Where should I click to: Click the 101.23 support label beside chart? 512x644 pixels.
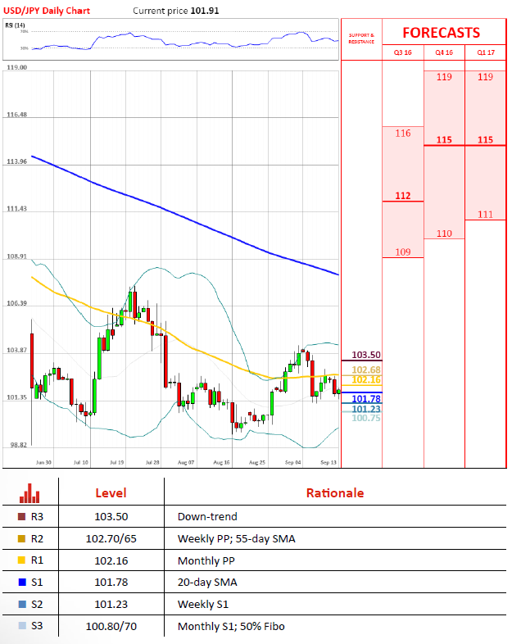366,409
